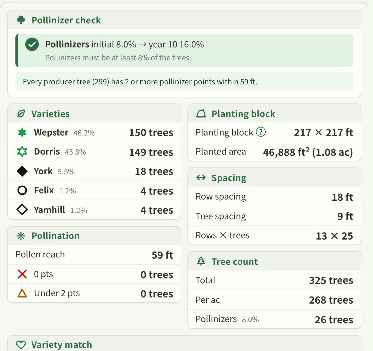This screenshot has height=351, width=373.
Task: Click the Pollination sun icon
Action: pos(21,236)
